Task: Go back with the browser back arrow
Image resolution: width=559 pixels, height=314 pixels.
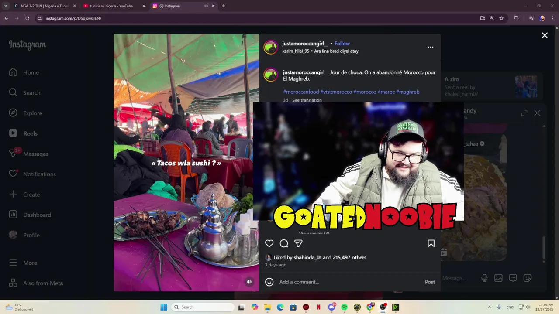Action: click(x=6, y=18)
